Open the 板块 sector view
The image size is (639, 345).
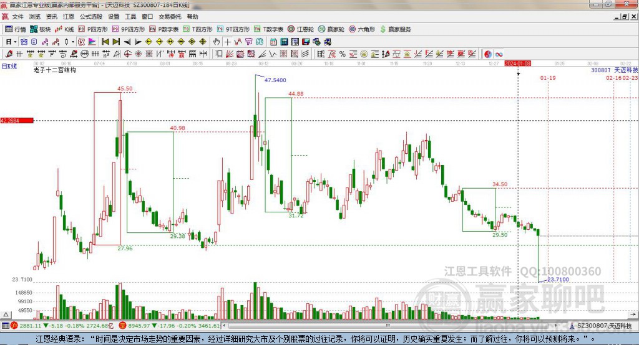41,29
